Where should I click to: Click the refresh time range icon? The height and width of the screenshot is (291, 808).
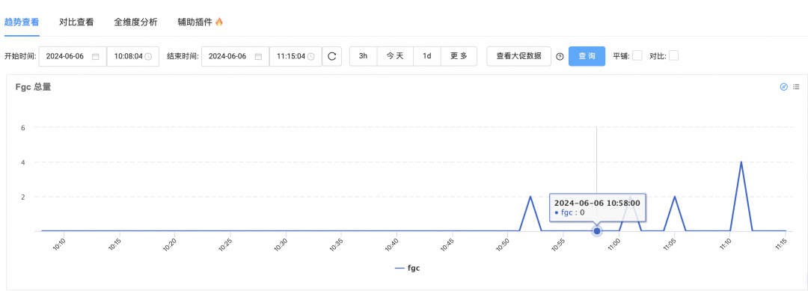click(332, 57)
